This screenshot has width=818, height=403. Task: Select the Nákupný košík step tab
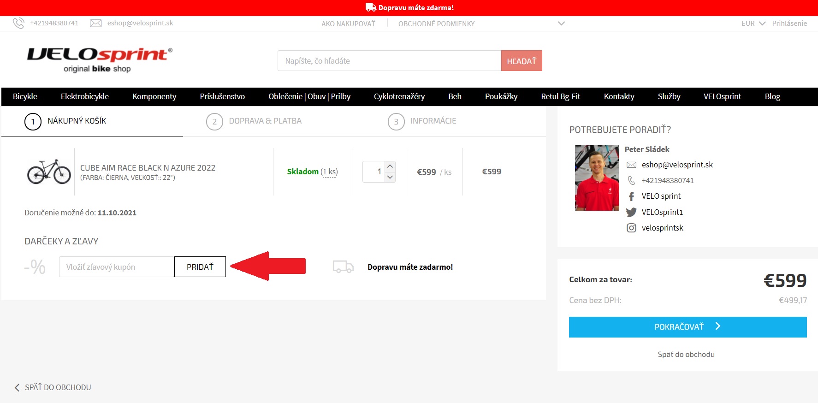(92, 121)
